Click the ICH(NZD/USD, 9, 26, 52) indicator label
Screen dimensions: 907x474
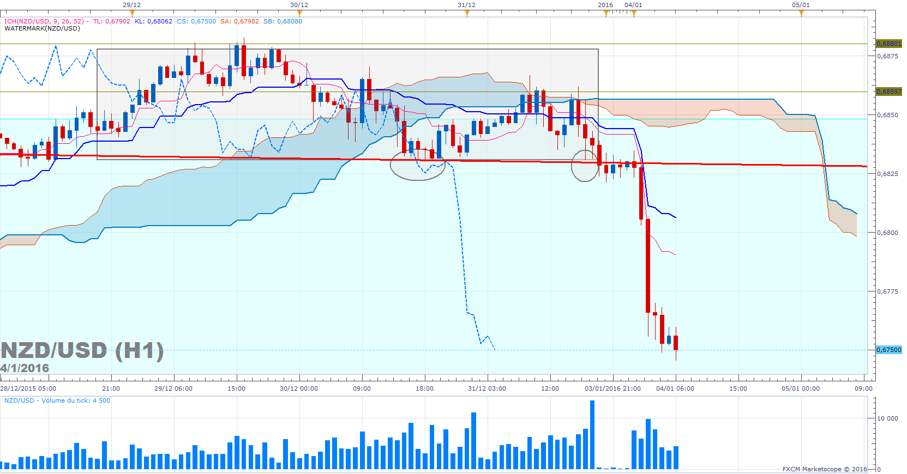tap(44, 21)
